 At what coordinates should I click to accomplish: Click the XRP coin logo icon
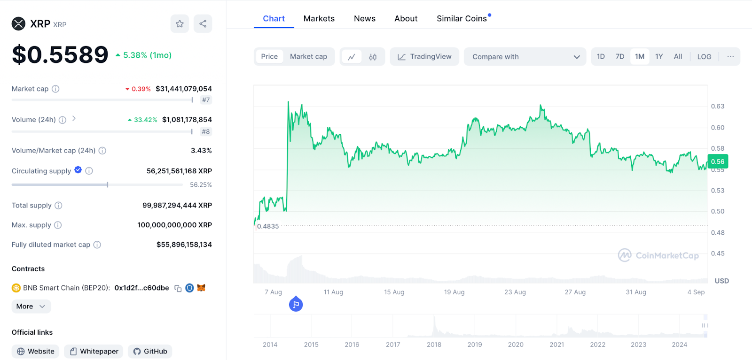point(18,23)
